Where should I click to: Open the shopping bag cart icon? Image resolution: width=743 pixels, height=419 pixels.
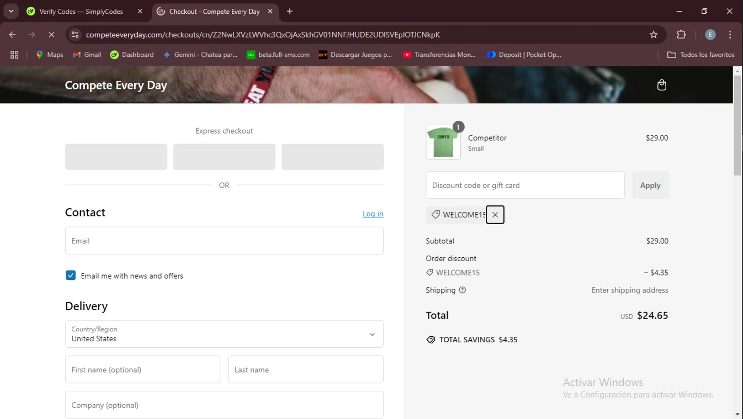661,85
